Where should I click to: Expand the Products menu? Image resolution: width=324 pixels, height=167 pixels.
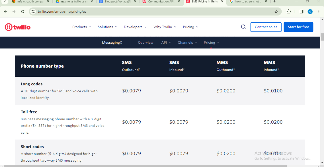[82, 27]
